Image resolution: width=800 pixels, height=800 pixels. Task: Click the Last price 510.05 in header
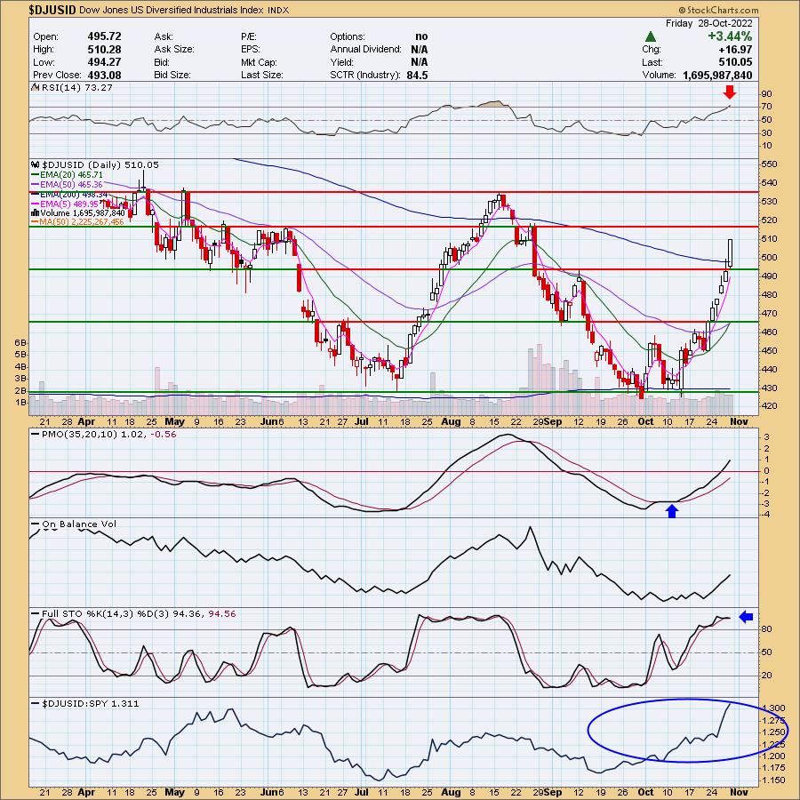click(735, 62)
